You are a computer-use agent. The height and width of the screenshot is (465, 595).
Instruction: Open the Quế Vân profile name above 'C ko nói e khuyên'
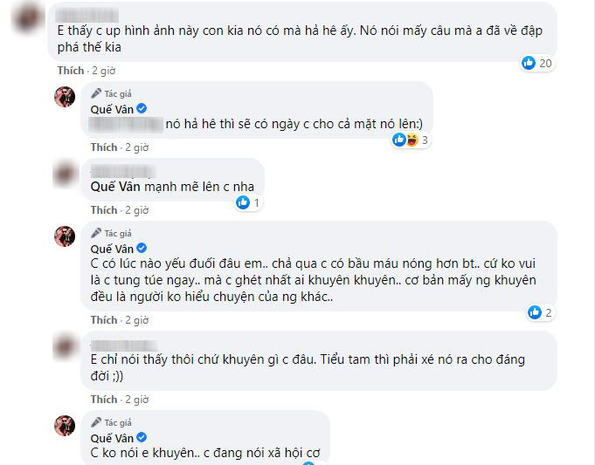(x=112, y=436)
